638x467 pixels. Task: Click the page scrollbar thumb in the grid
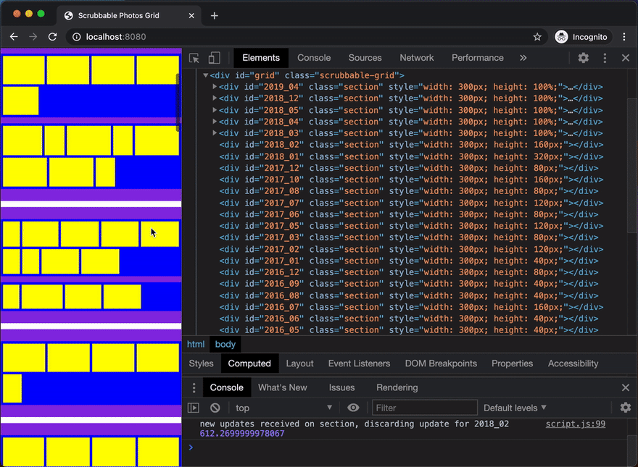pos(178,102)
